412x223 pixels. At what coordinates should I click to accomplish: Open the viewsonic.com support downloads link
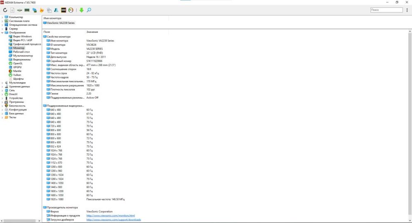113,220
